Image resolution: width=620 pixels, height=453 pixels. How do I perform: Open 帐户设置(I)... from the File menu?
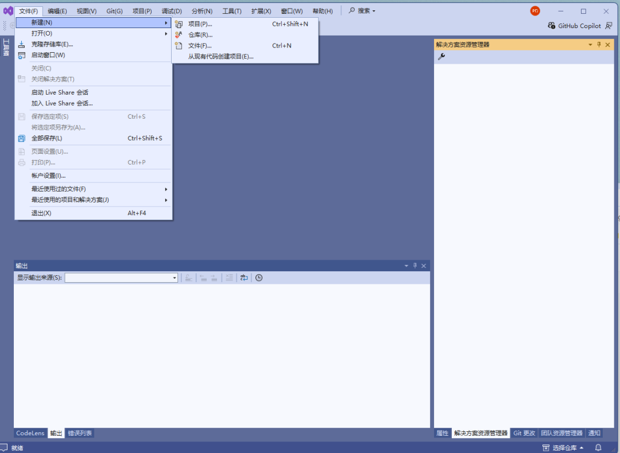point(94,175)
